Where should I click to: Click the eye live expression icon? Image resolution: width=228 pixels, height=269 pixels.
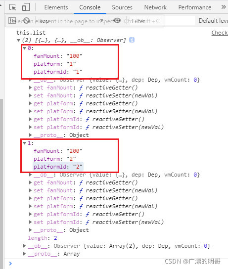pos(117,21)
